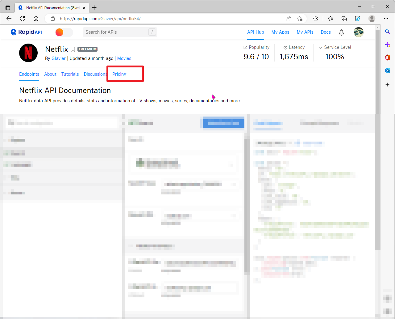Viewport: 395px width, 319px height.
Task: Switch to the Discussions tab
Action: [95, 74]
